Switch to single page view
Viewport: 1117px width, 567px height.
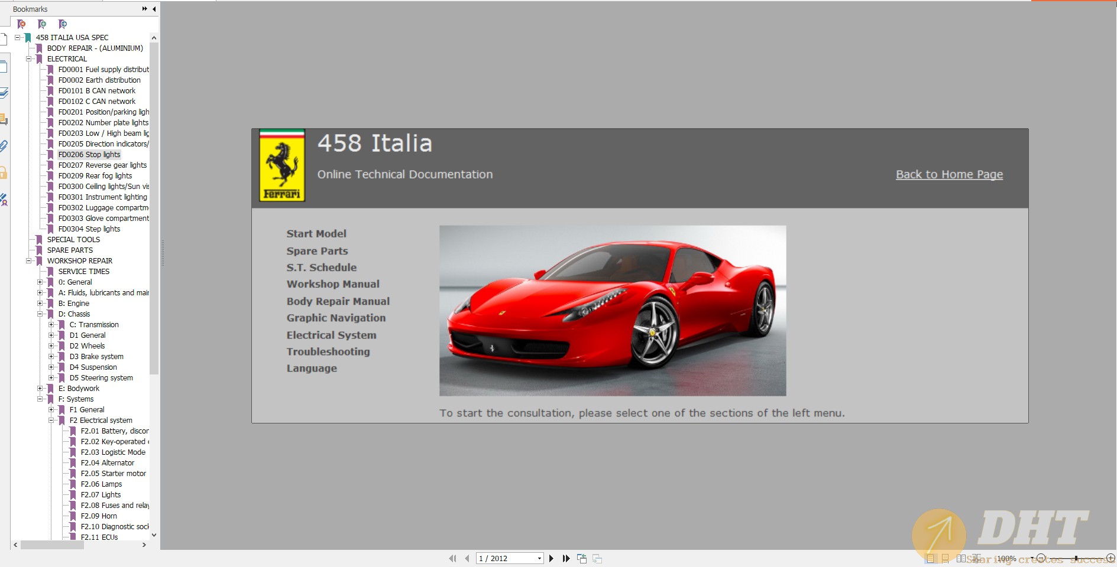931,559
